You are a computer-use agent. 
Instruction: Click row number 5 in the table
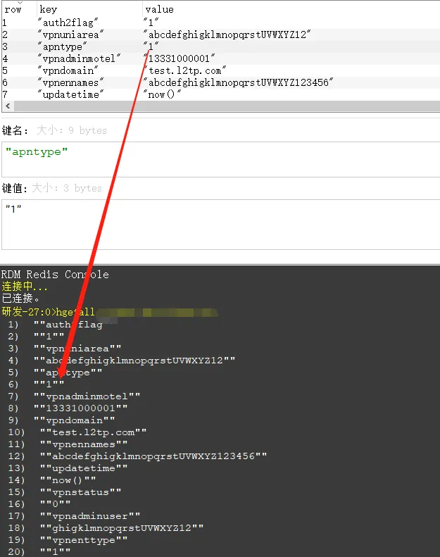coord(6,70)
